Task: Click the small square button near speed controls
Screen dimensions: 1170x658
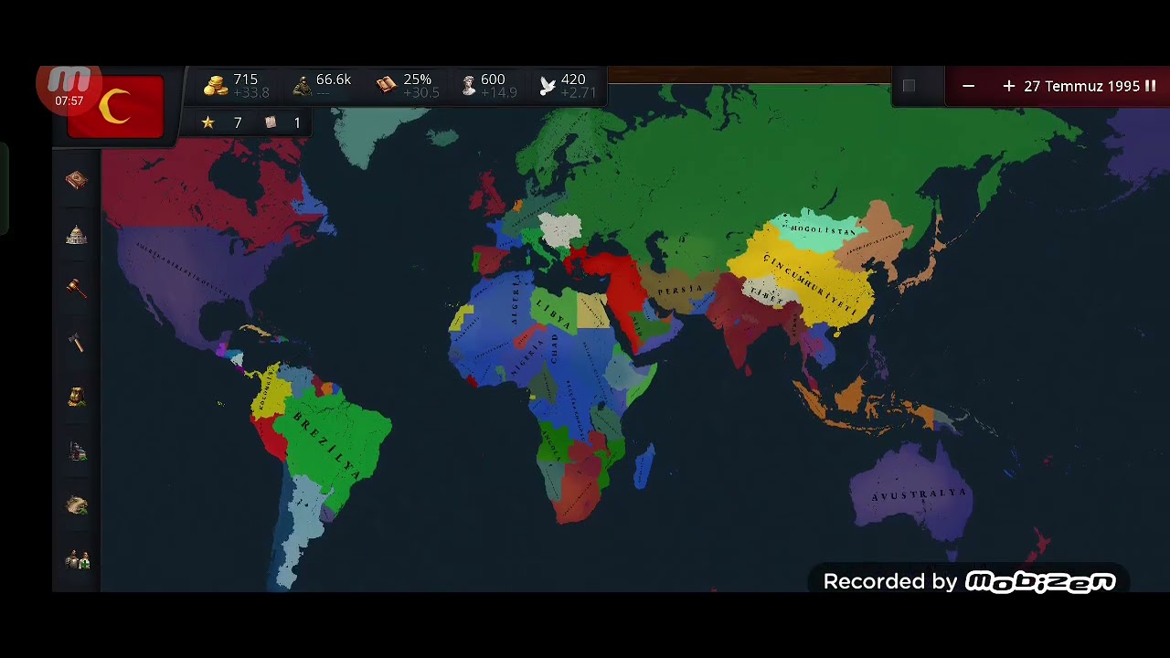Action: click(x=909, y=86)
